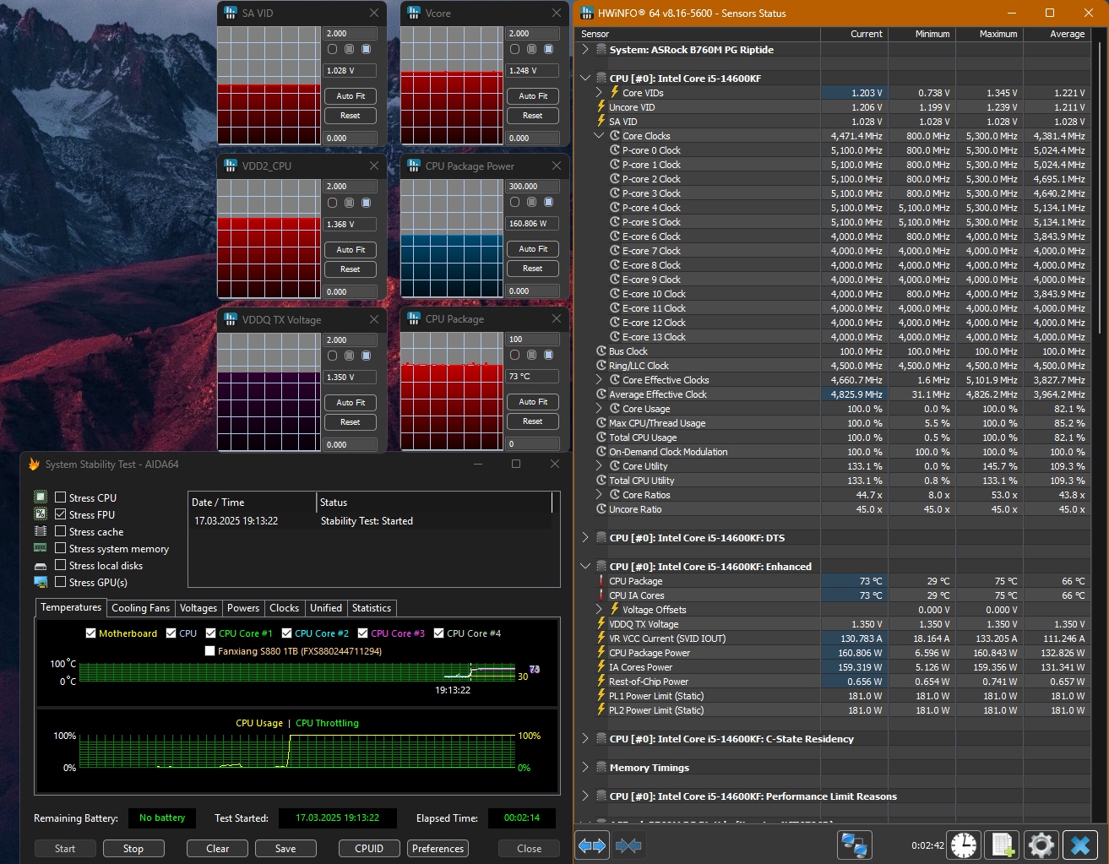Click the thermometer icon beside CPU IA Cores
Image resolution: width=1109 pixels, height=864 pixels.
coord(601,595)
